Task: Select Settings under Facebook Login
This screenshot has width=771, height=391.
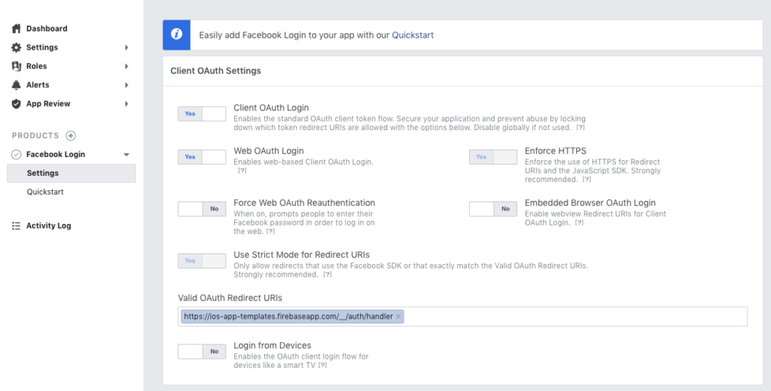Action: click(72, 173)
